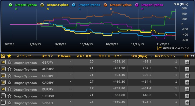Screen dimensions: 195x106
Task: Add GBPJPY strategy with plus button
Action: coord(187,62)
